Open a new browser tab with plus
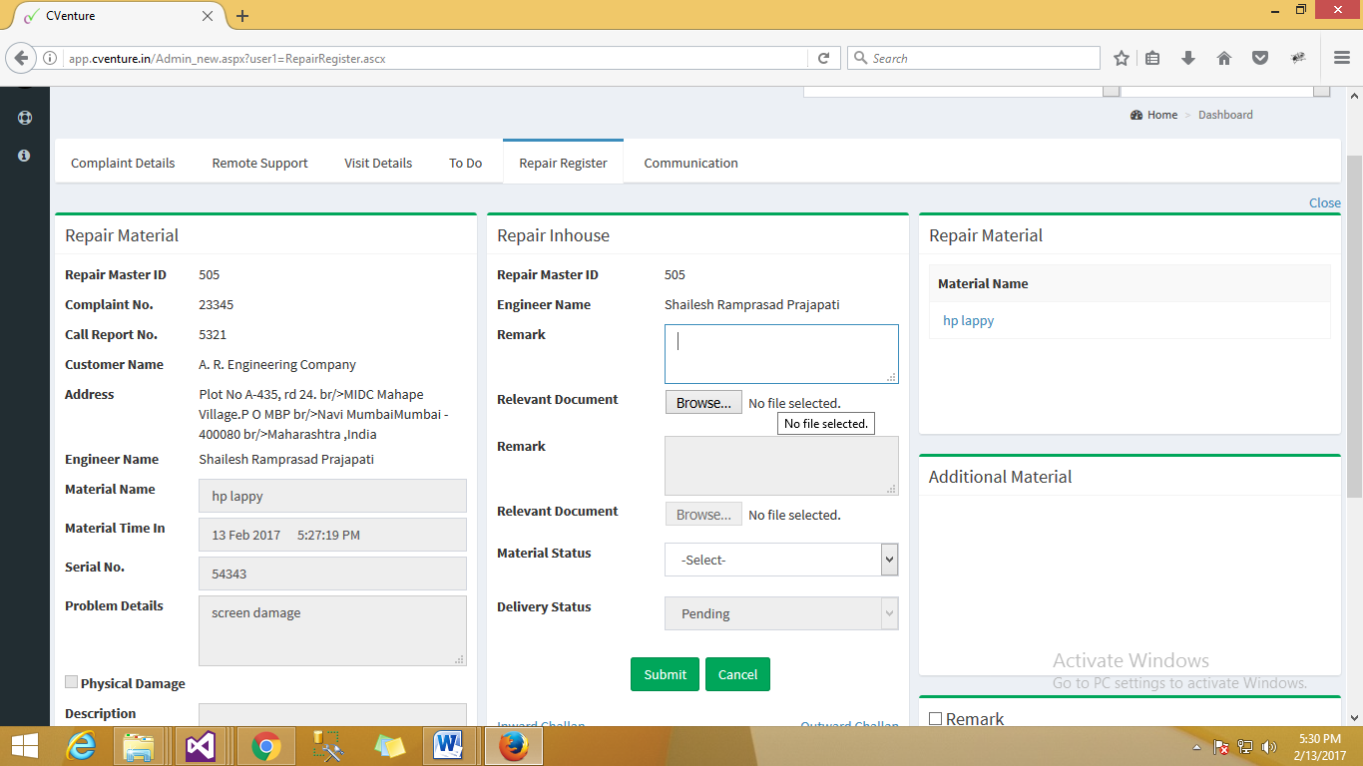 (x=242, y=16)
